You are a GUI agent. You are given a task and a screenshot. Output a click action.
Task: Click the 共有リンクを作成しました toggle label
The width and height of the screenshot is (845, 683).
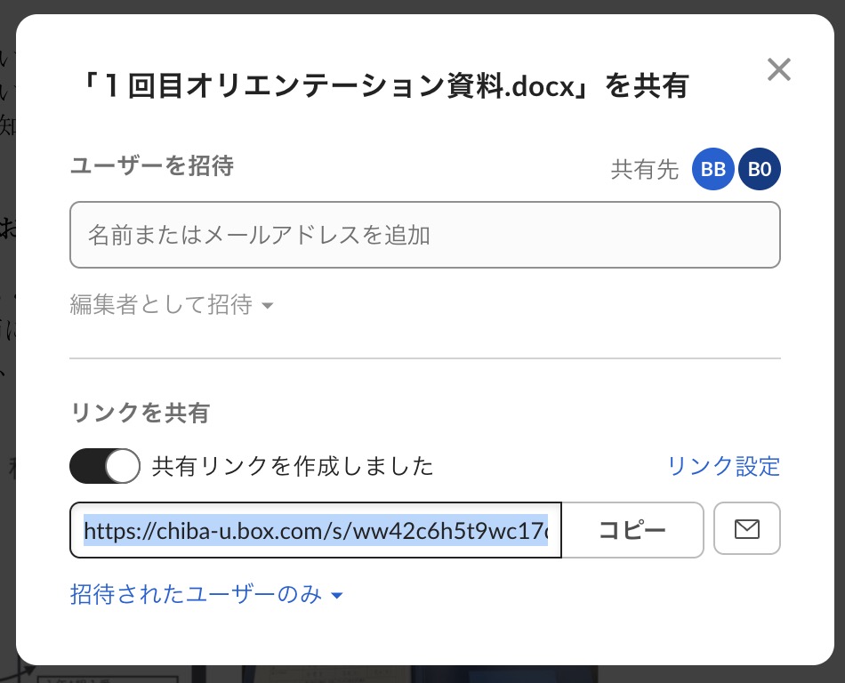click(293, 466)
